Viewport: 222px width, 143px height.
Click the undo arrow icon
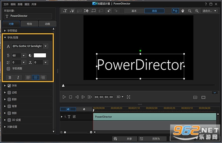tap(109, 11)
